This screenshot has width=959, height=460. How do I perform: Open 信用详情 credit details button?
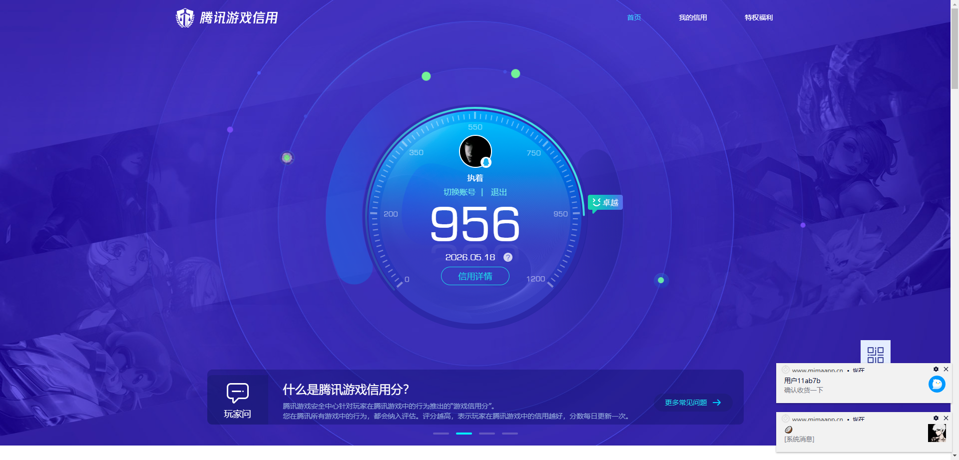click(x=475, y=276)
